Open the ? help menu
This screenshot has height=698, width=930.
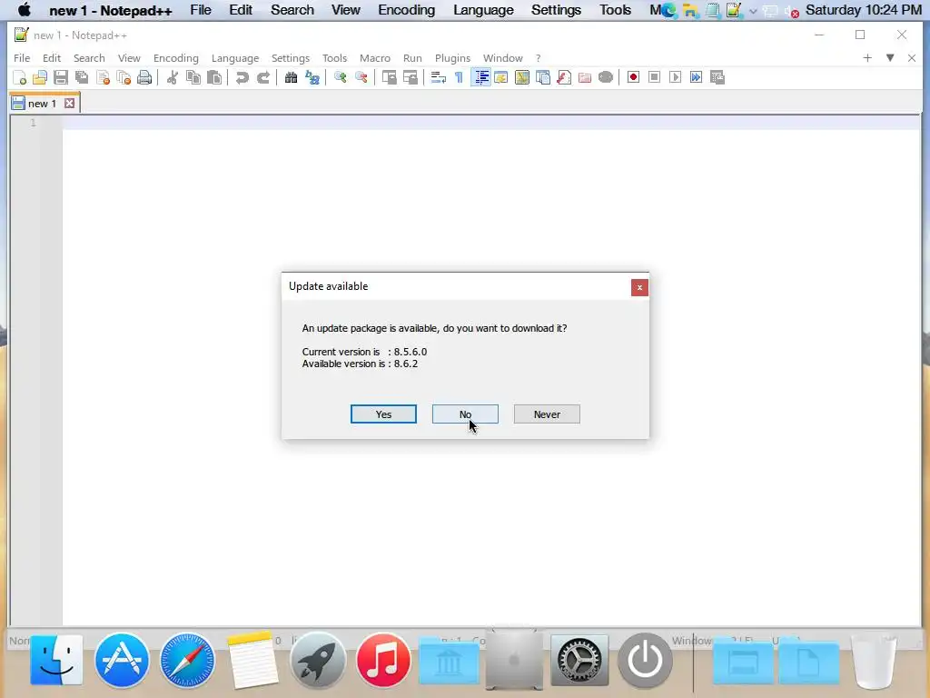tap(538, 58)
